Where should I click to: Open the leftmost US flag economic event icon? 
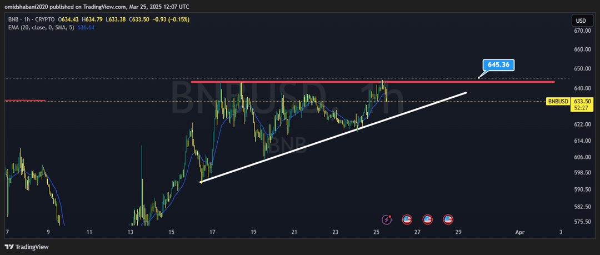pos(407,219)
